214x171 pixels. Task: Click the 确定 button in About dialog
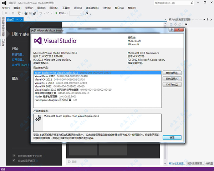coord(172,137)
